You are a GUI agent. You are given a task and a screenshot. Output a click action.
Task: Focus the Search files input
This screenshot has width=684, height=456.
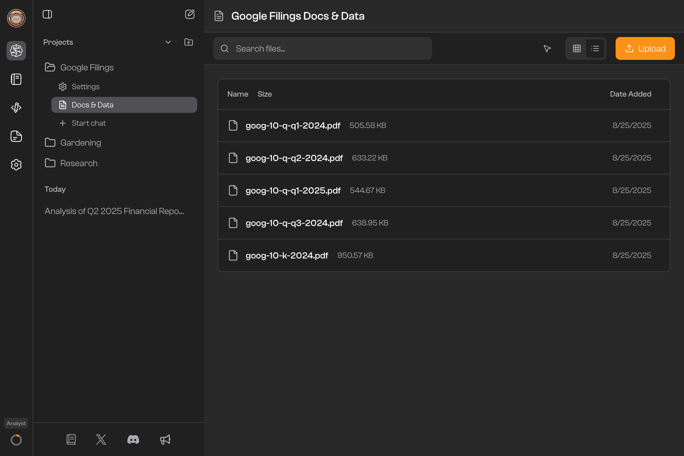point(323,48)
